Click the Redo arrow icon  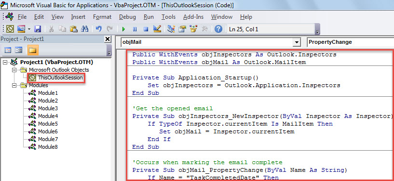pos(109,29)
